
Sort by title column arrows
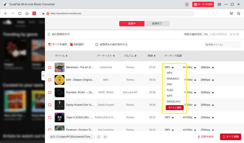(66, 56)
